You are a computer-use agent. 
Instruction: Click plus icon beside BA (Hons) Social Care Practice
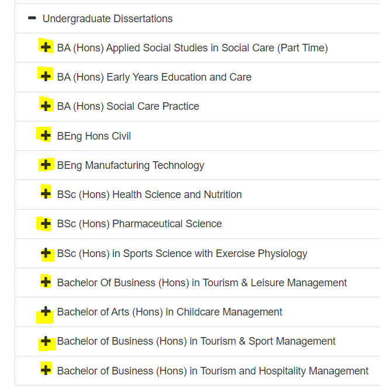46,106
